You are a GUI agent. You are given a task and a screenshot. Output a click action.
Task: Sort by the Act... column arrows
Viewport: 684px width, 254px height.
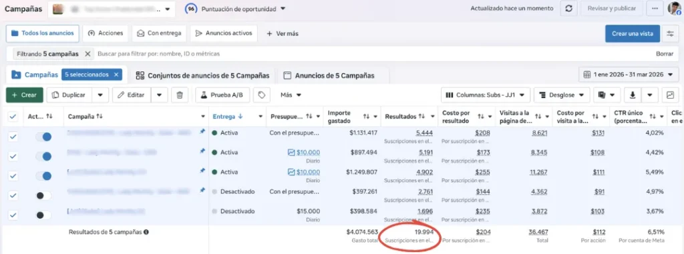[49, 116]
